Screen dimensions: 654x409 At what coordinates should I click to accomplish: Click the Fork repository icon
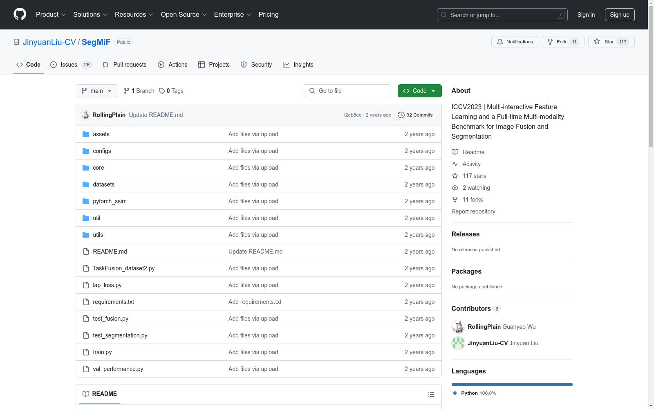550,42
